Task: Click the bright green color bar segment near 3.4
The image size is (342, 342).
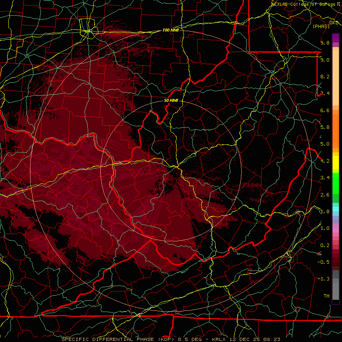Action: [x=336, y=183]
